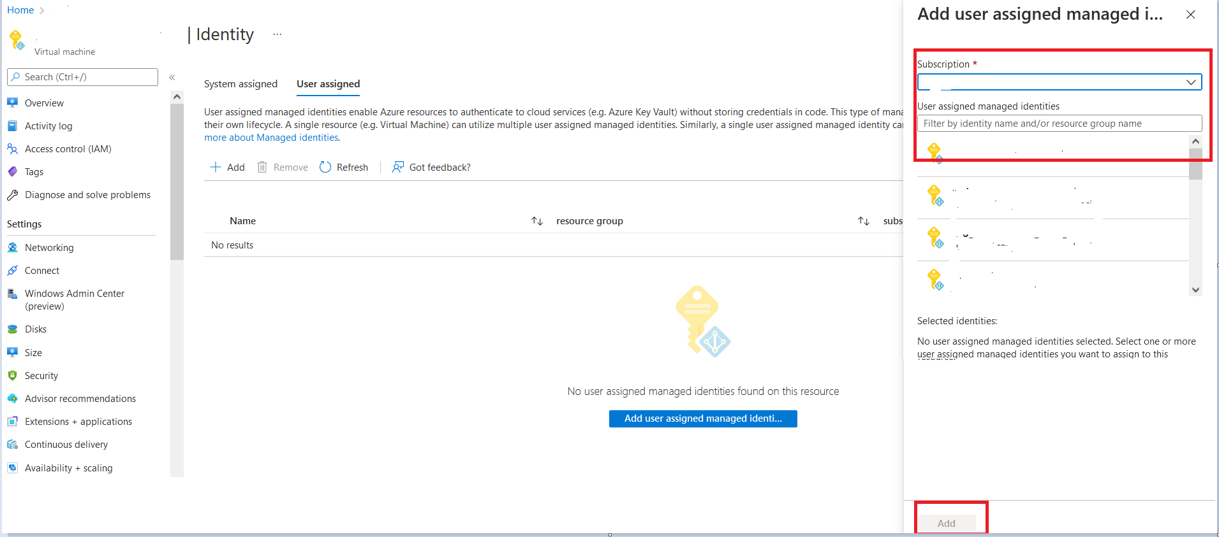Image resolution: width=1219 pixels, height=537 pixels.
Task: Click the Home breadcrumb link
Action: 20,10
